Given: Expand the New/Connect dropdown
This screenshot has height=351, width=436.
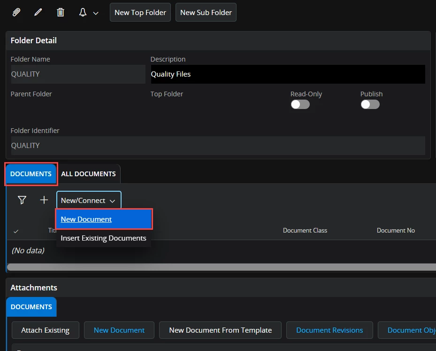Looking at the screenshot, I should pos(89,200).
